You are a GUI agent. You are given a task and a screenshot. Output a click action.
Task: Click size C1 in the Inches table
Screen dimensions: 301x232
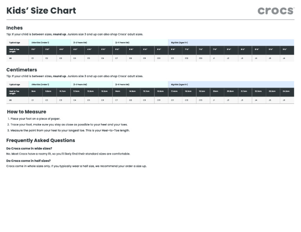(x=33, y=58)
